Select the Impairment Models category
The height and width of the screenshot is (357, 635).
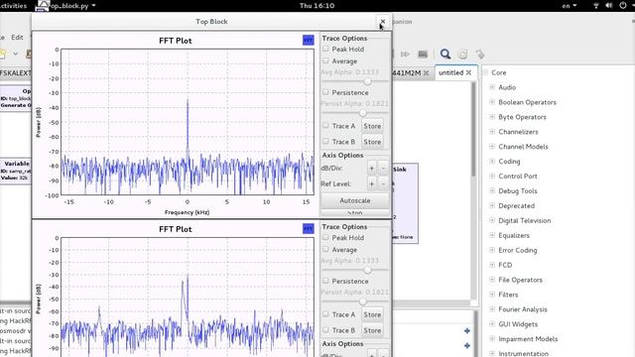528,339
